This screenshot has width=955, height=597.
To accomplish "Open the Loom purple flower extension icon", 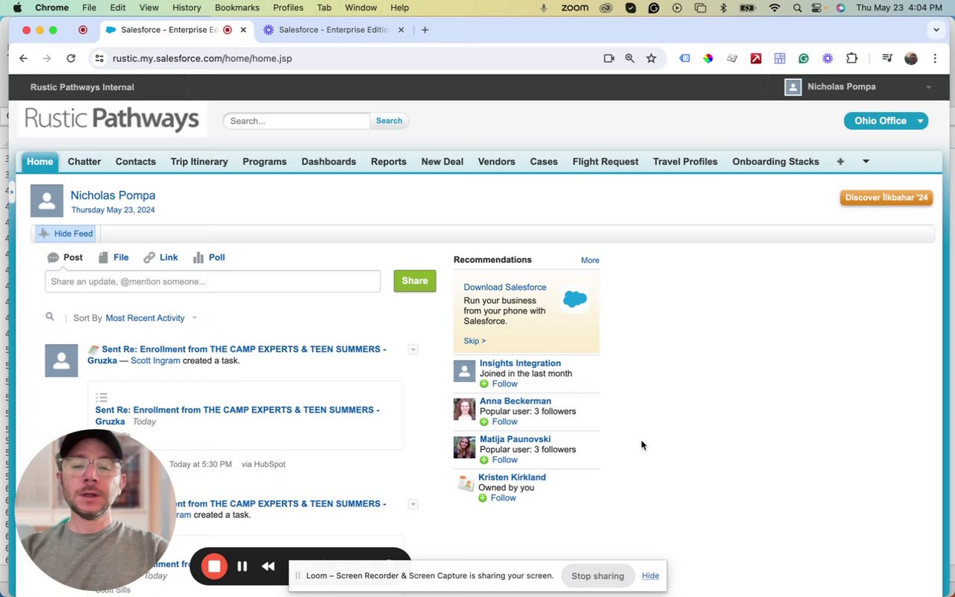I will coord(827,58).
